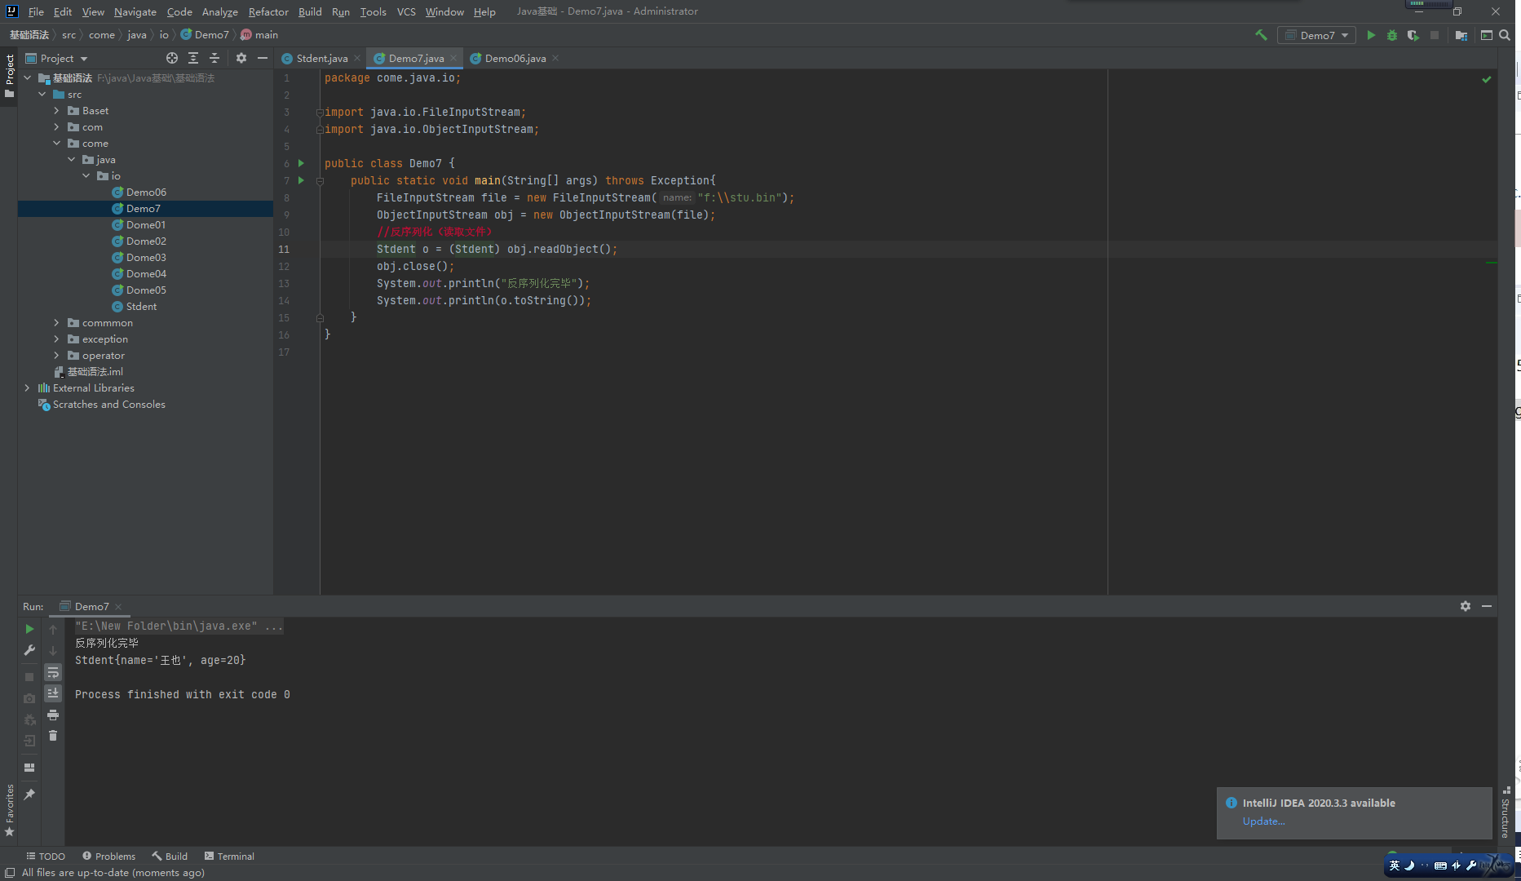The width and height of the screenshot is (1521, 881).
Task: Open Project panel settings gear
Action: click(x=241, y=58)
